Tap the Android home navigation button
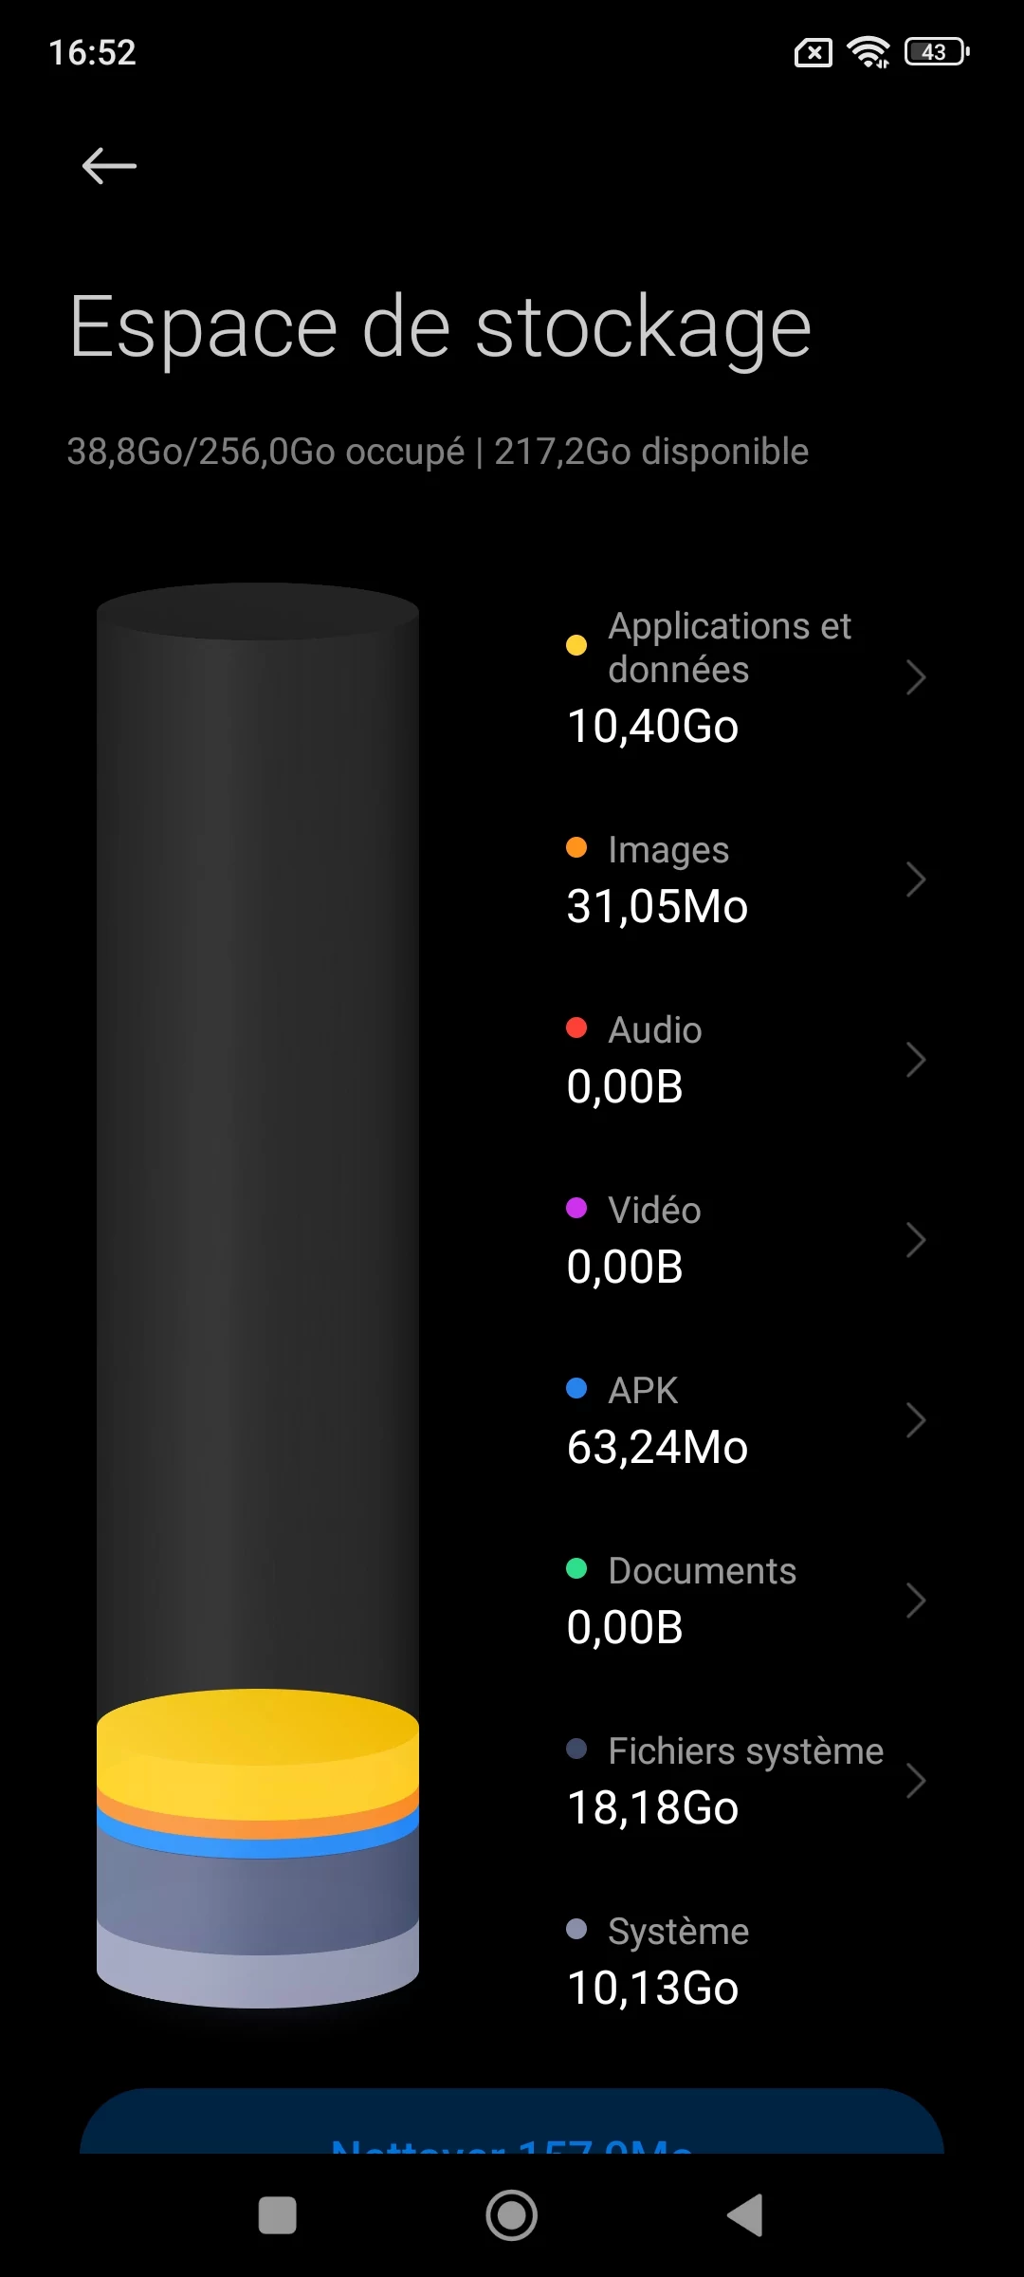The image size is (1024, 2277). [512, 2215]
